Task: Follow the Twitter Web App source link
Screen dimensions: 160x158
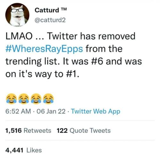Action: 96,112
